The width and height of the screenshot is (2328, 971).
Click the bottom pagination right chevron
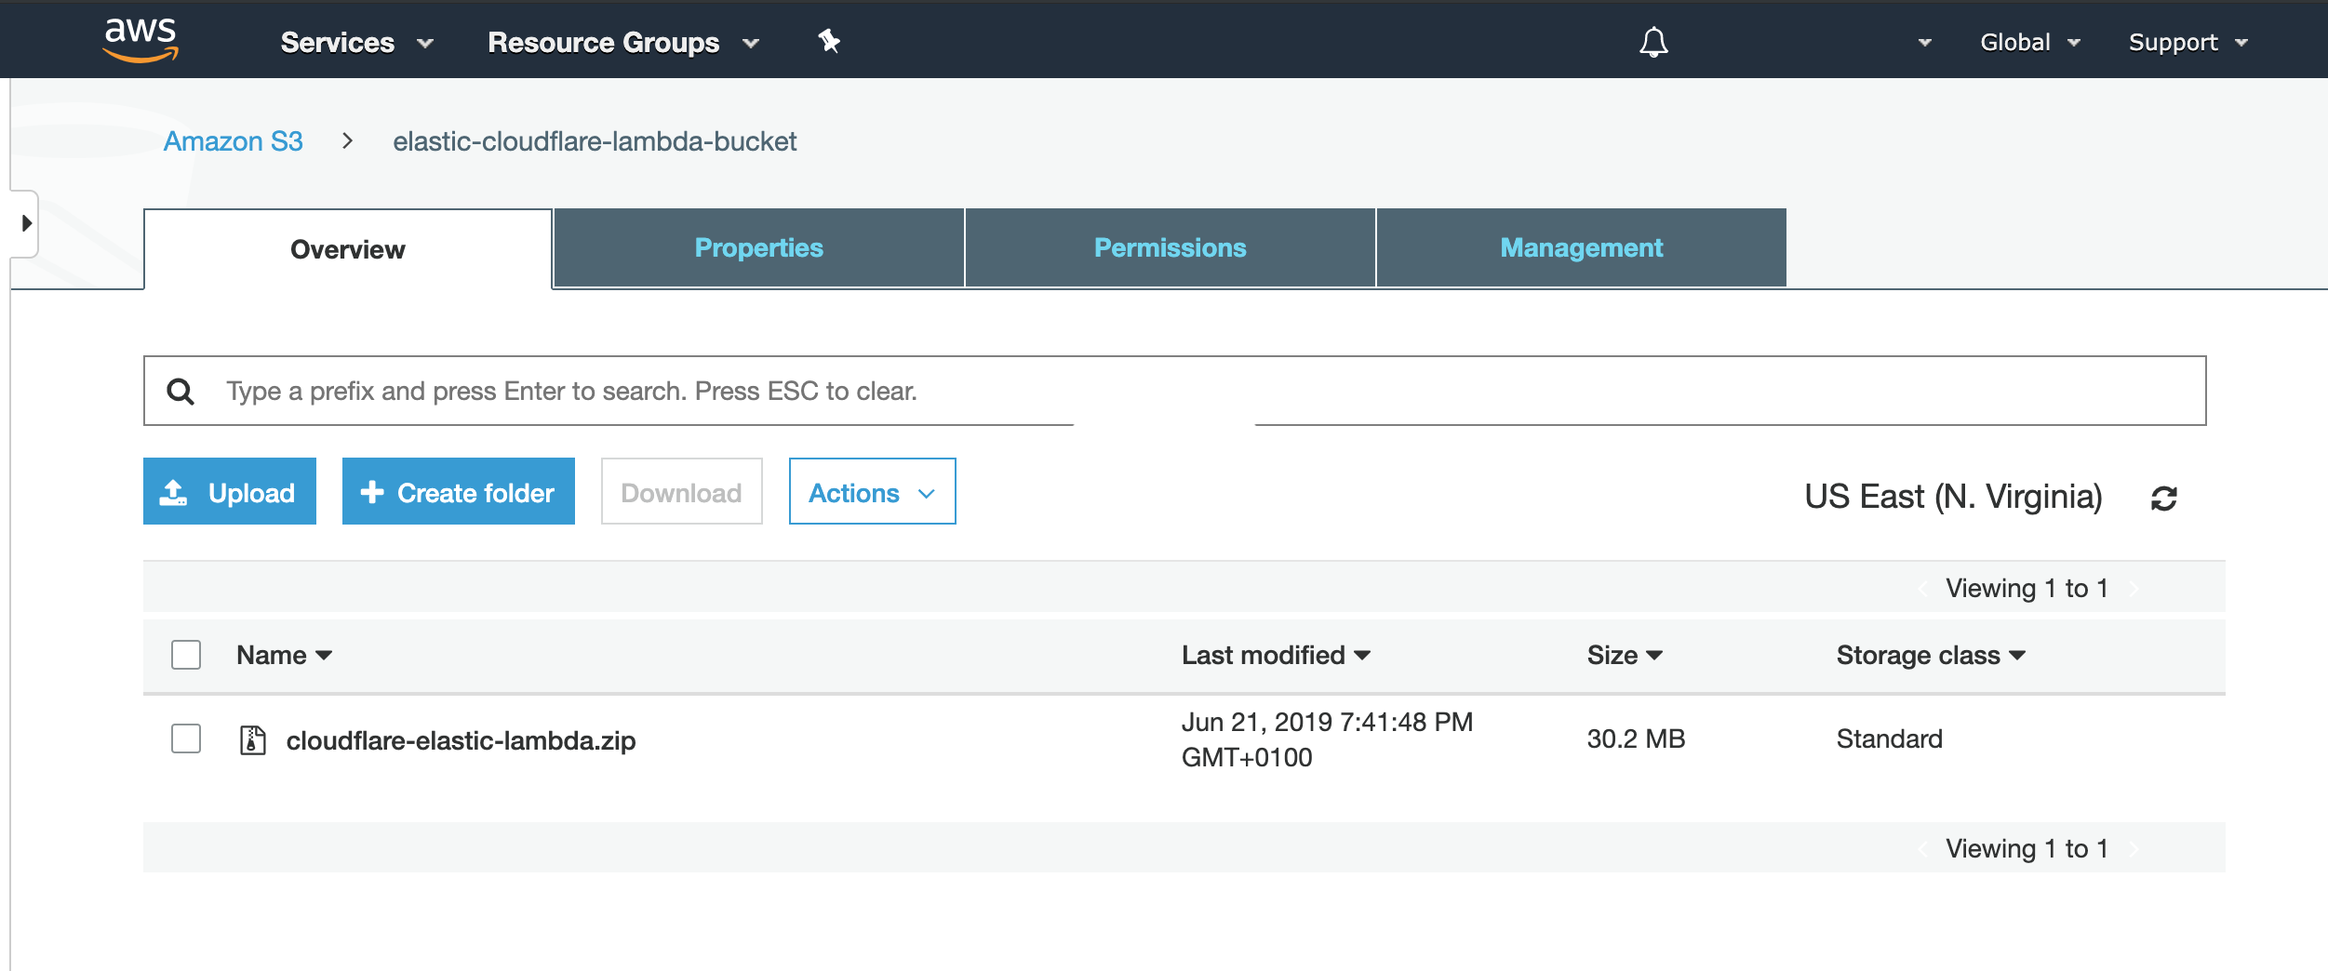(x=2135, y=847)
